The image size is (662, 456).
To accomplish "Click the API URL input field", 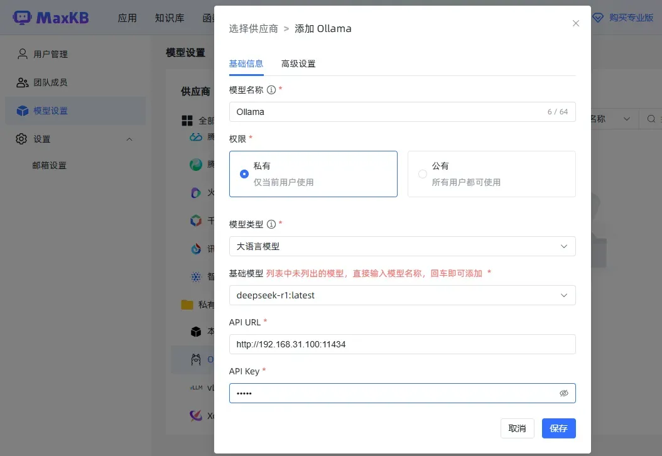I will tap(402, 344).
